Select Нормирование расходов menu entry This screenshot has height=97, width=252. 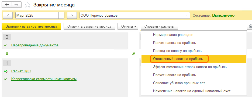[194, 35]
